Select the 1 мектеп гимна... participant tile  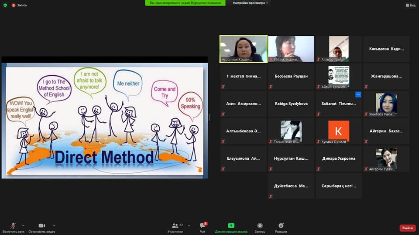(244, 76)
